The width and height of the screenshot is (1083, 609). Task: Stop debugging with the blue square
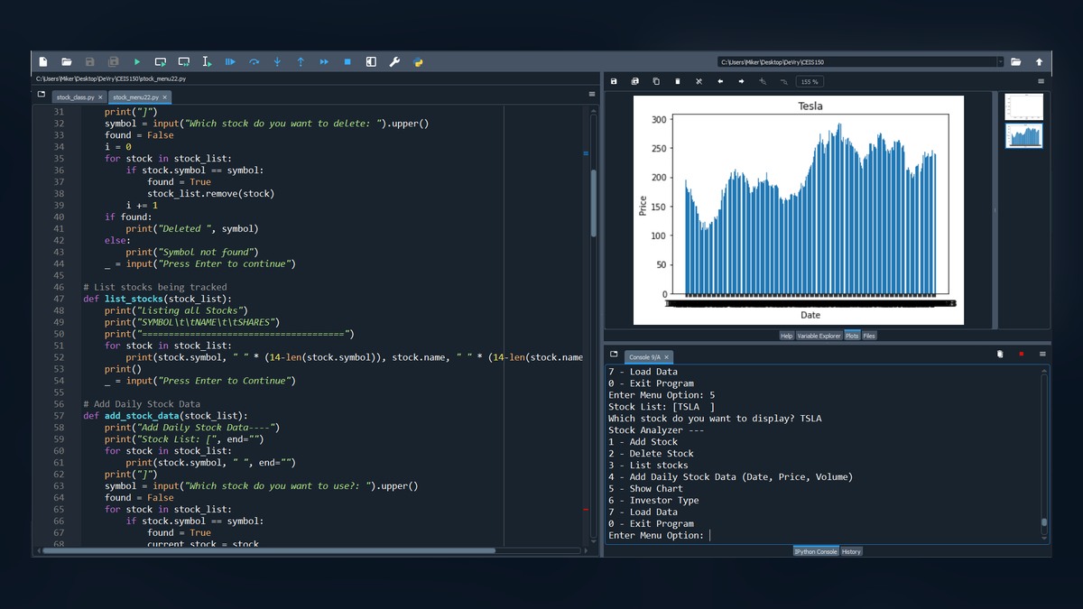point(347,62)
